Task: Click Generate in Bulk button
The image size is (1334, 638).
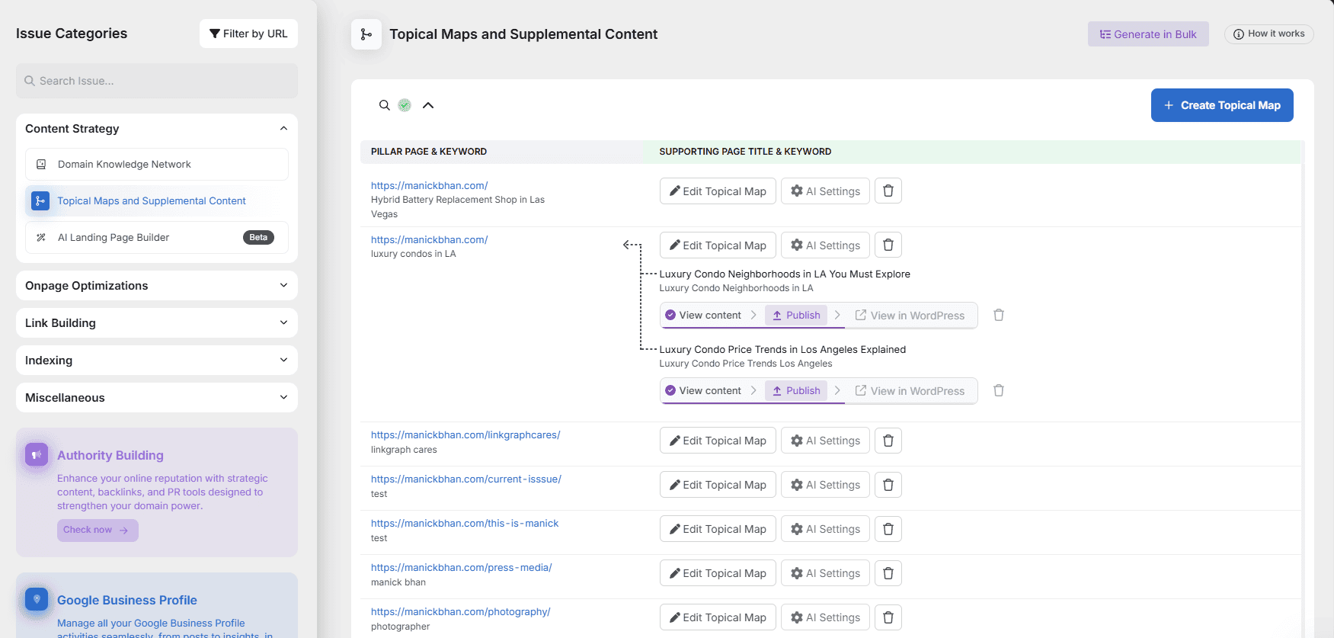Action: pos(1147,34)
